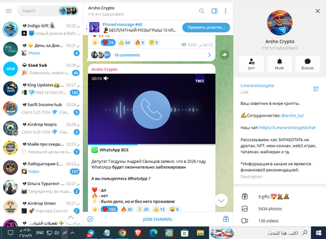Close the channel info panel
The height and width of the screenshot is (239, 326).
(318, 11)
